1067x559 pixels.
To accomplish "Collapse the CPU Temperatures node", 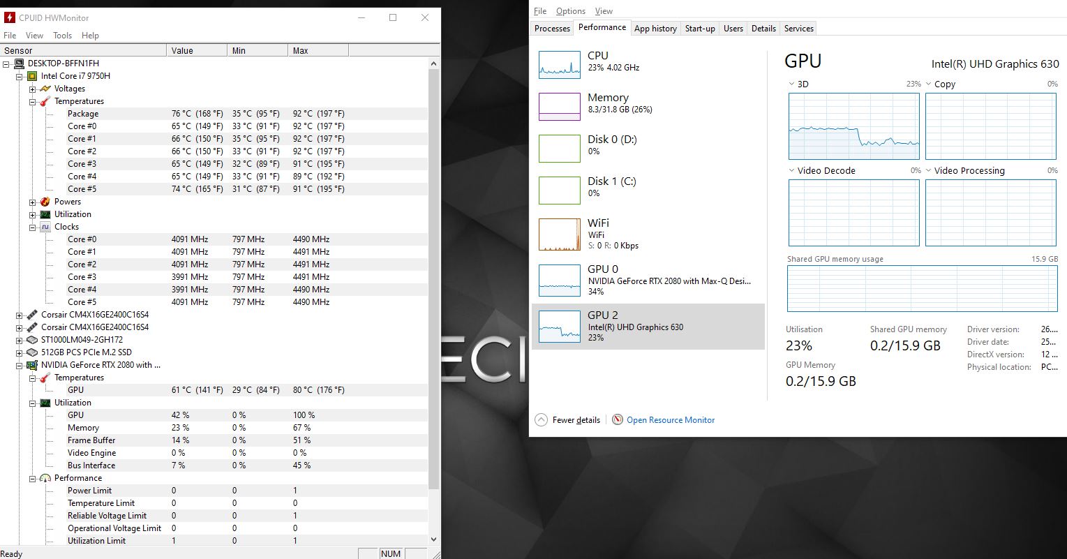I will pyautogui.click(x=33, y=101).
